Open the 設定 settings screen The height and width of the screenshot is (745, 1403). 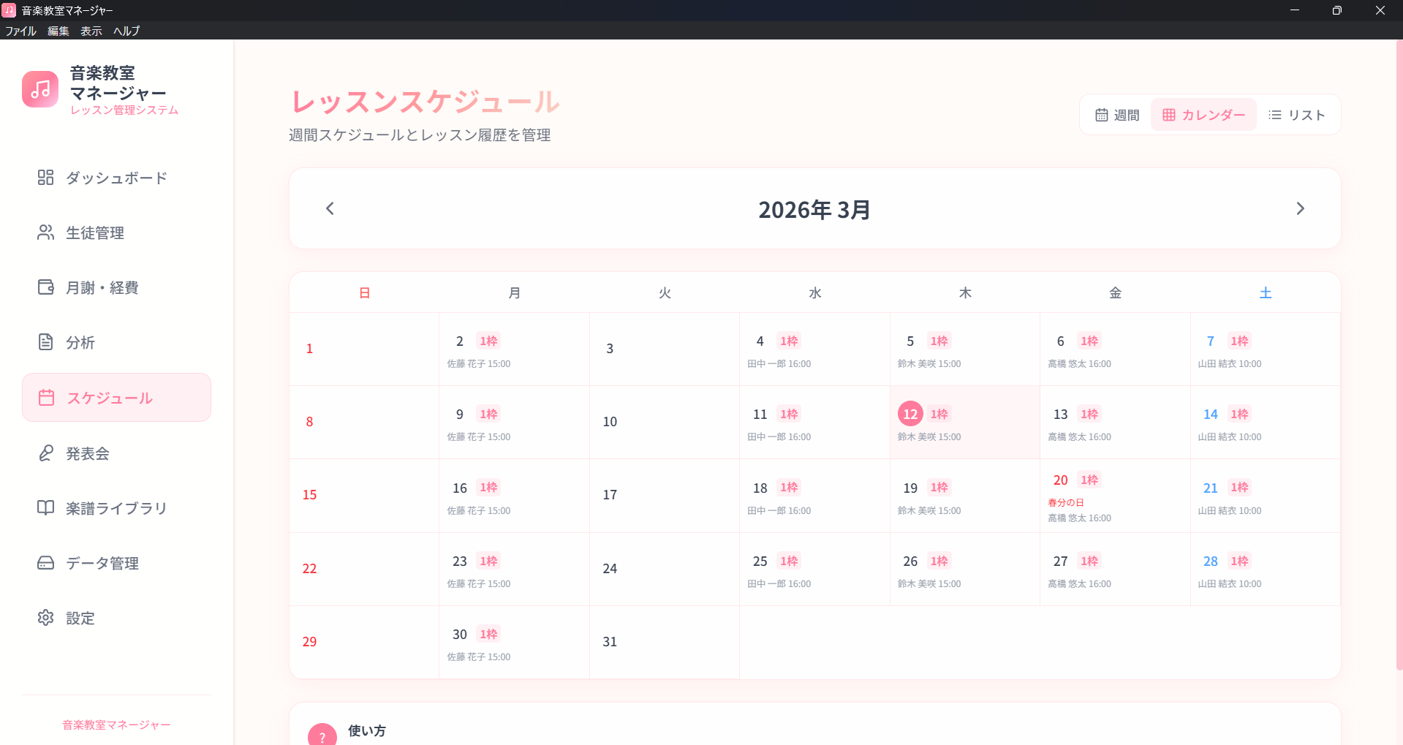pyautogui.click(x=45, y=618)
